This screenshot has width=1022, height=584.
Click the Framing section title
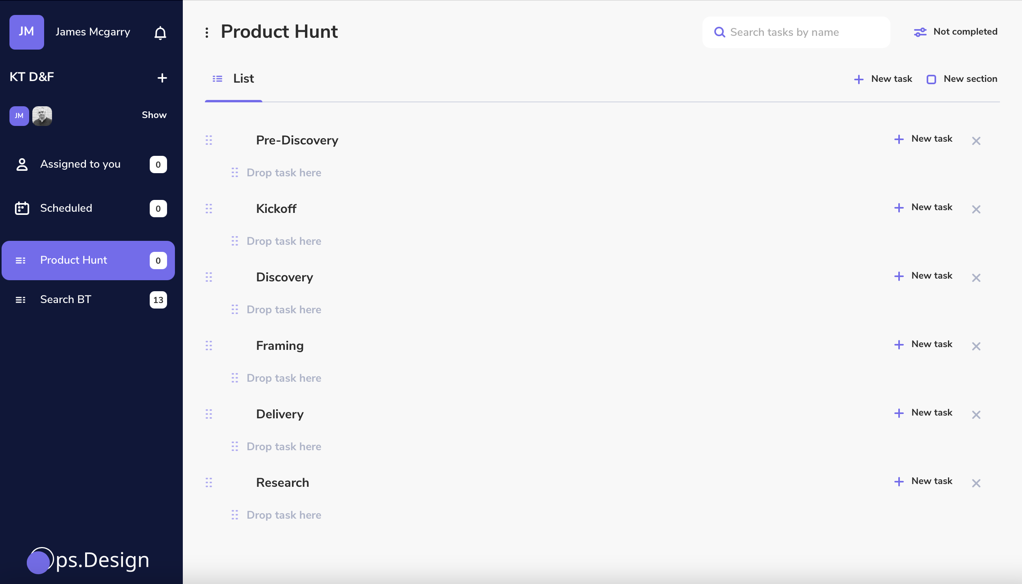pyautogui.click(x=280, y=346)
